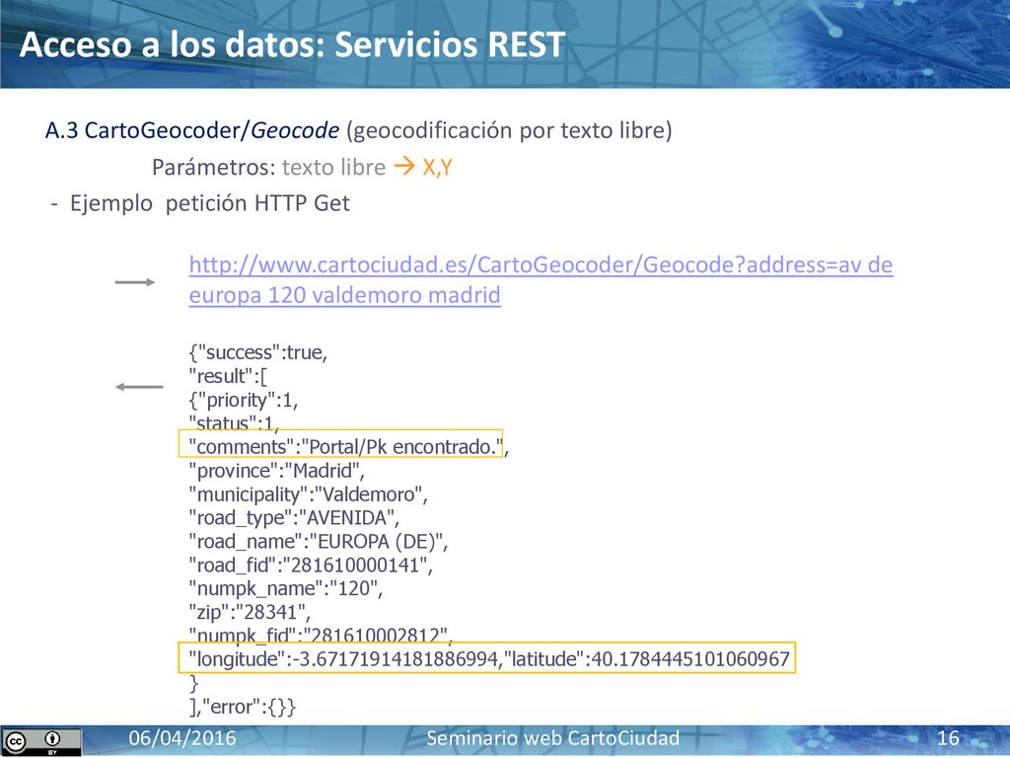The height and width of the screenshot is (758, 1010).
Task: Click the Creative Commons BY license badge
Action: (41, 741)
